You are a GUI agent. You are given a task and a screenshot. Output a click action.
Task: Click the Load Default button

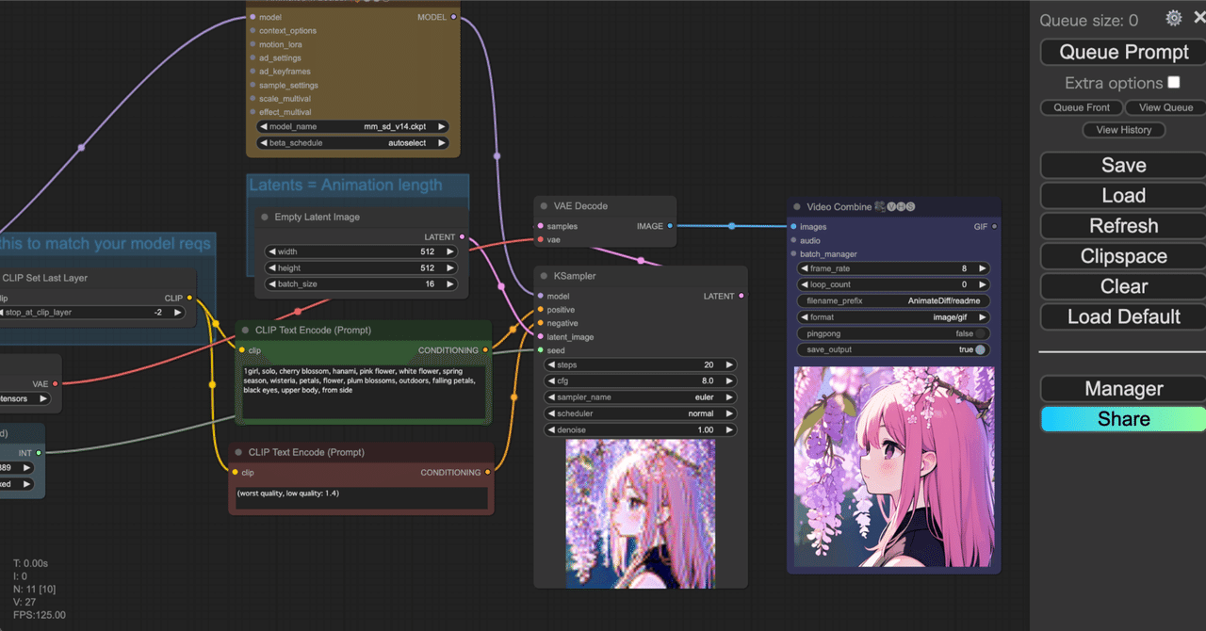[1122, 316]
